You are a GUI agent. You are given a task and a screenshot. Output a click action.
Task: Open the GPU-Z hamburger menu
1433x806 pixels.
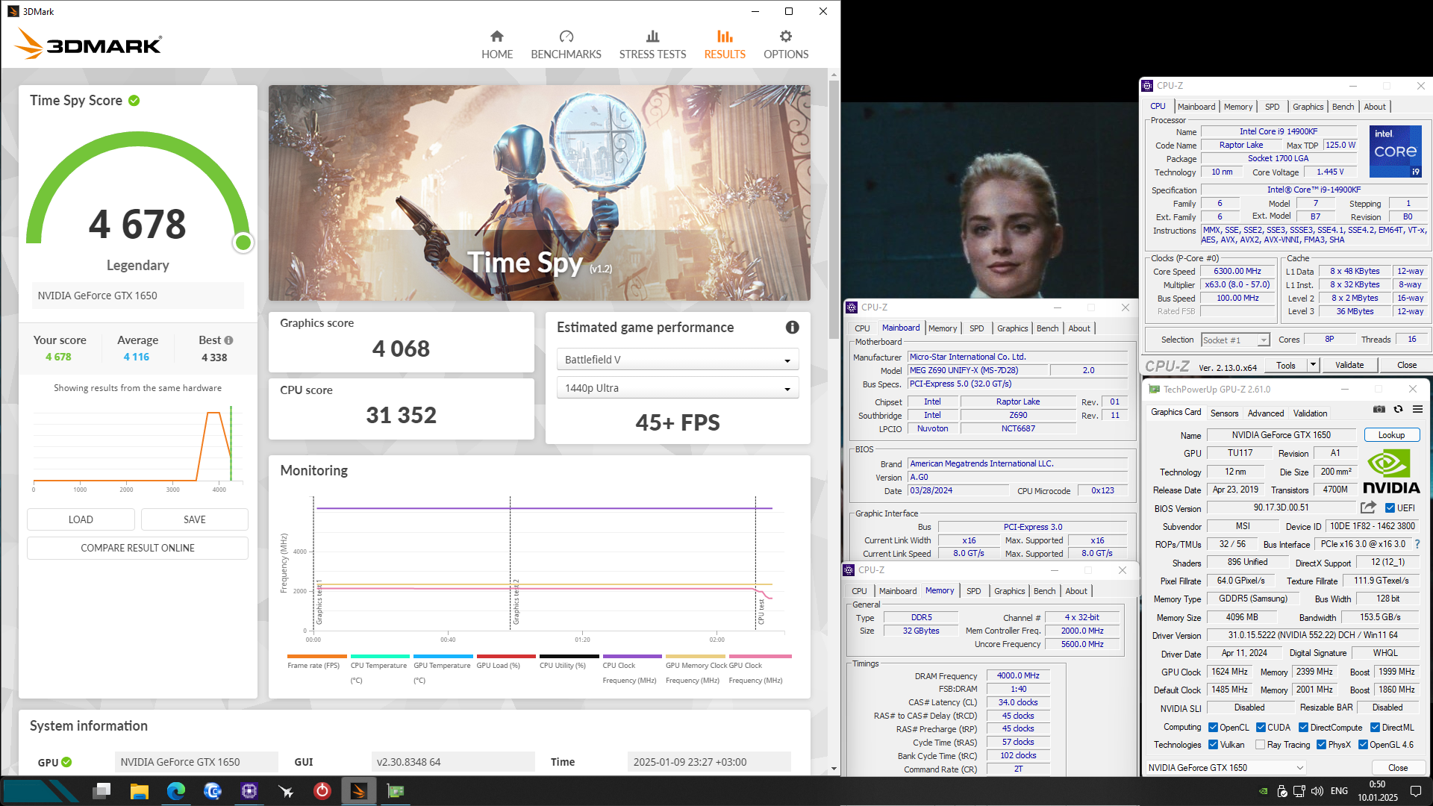(x=1417, y=410)
